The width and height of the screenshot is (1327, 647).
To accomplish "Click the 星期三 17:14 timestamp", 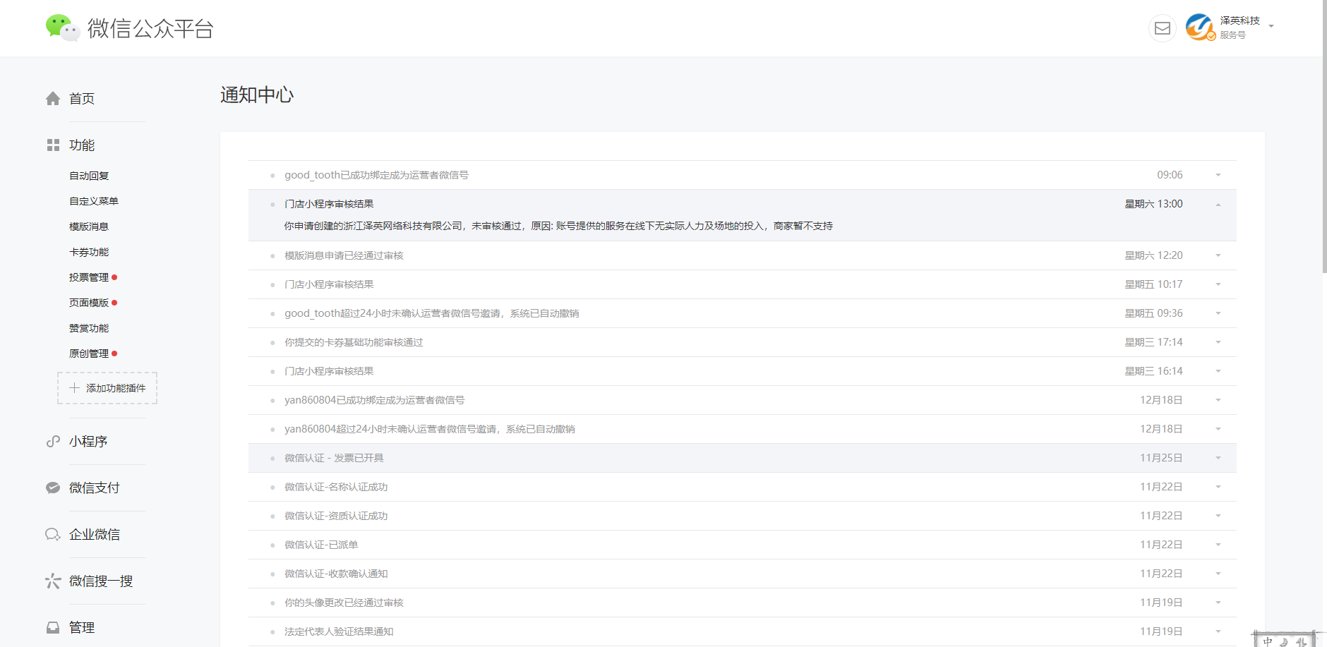I will [x=1153, y=342].
